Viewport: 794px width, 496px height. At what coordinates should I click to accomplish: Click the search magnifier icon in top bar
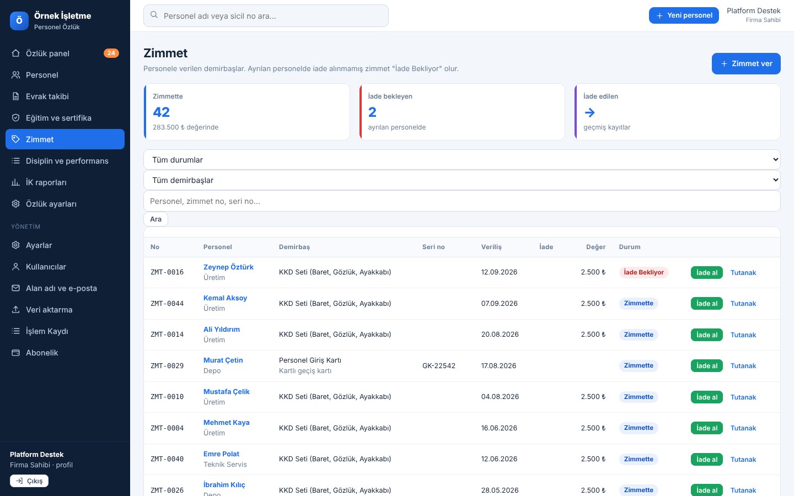click(x=154, y=15)
